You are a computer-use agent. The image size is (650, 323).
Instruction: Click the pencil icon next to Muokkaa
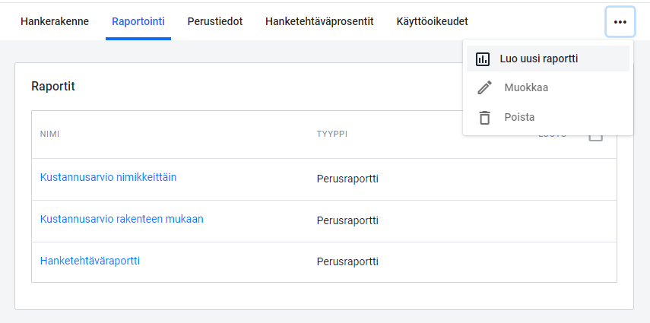pos(484,87)
